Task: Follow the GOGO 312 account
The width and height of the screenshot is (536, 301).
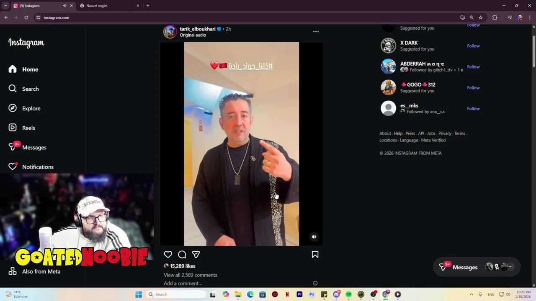Action: point(473,88)
